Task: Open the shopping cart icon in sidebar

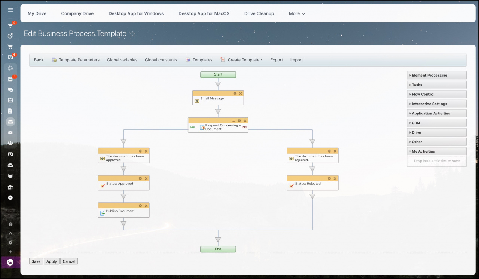Action: coord(10,47)
